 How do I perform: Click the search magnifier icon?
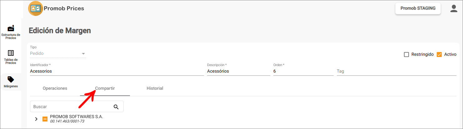[116, 107]
